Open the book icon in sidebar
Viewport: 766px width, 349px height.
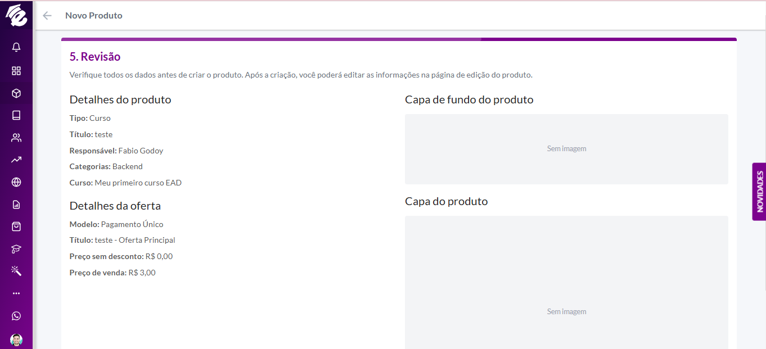tap(16, 115)
